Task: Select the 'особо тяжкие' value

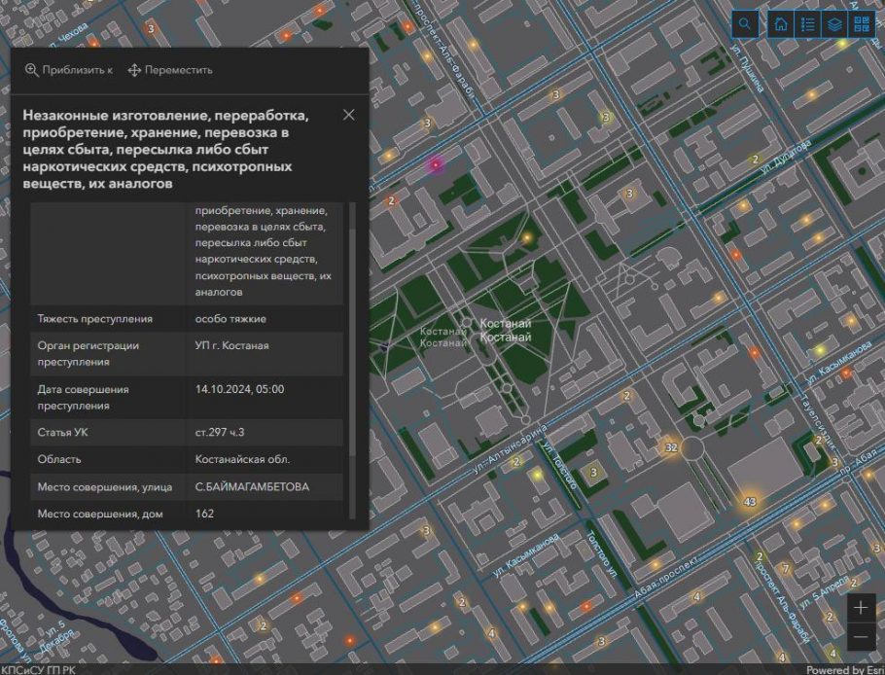Action: (x=230, y=319)
